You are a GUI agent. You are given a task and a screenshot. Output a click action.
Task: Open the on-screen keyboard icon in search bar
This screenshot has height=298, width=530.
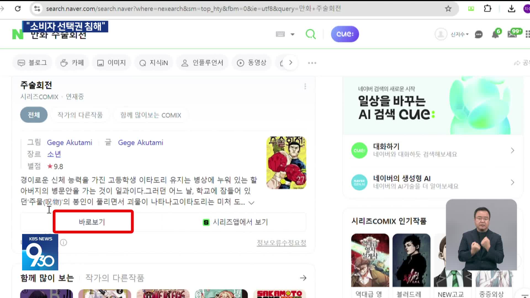(x=280, y=34)
